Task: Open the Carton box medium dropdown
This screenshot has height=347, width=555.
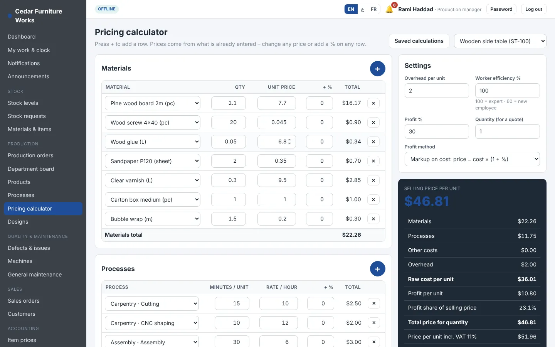Action: click(153, 200)
